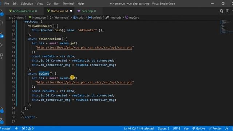Screen dimensions: 233x131
Task: Open the Selection menu
Action: point(27,4)
